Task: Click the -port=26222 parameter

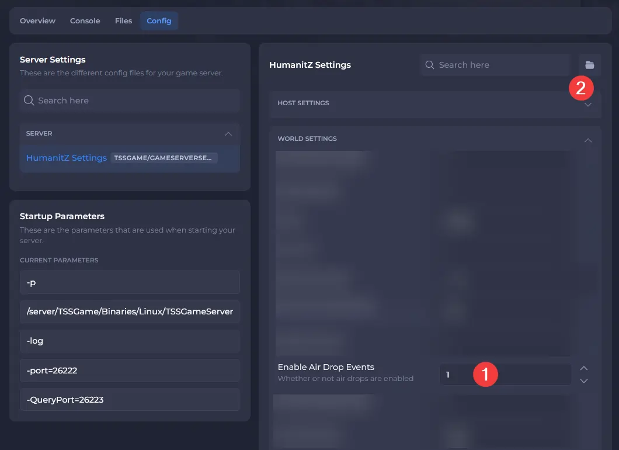Action: (130, 370)
